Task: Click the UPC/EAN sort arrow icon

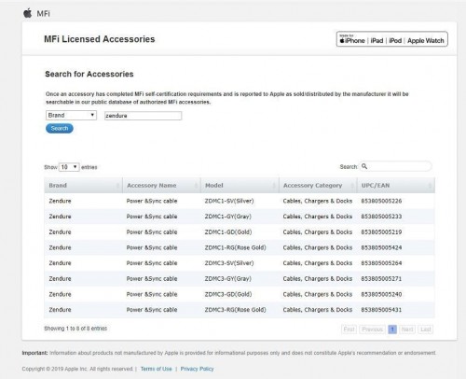Action: point(430,186)
